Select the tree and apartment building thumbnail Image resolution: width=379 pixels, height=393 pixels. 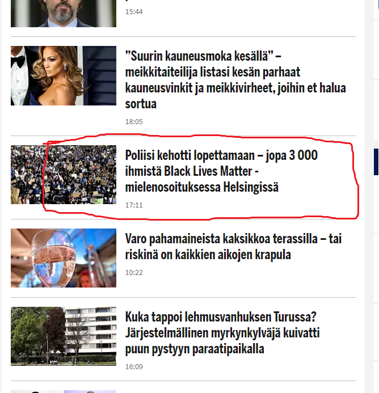click(x=64, y=336)
